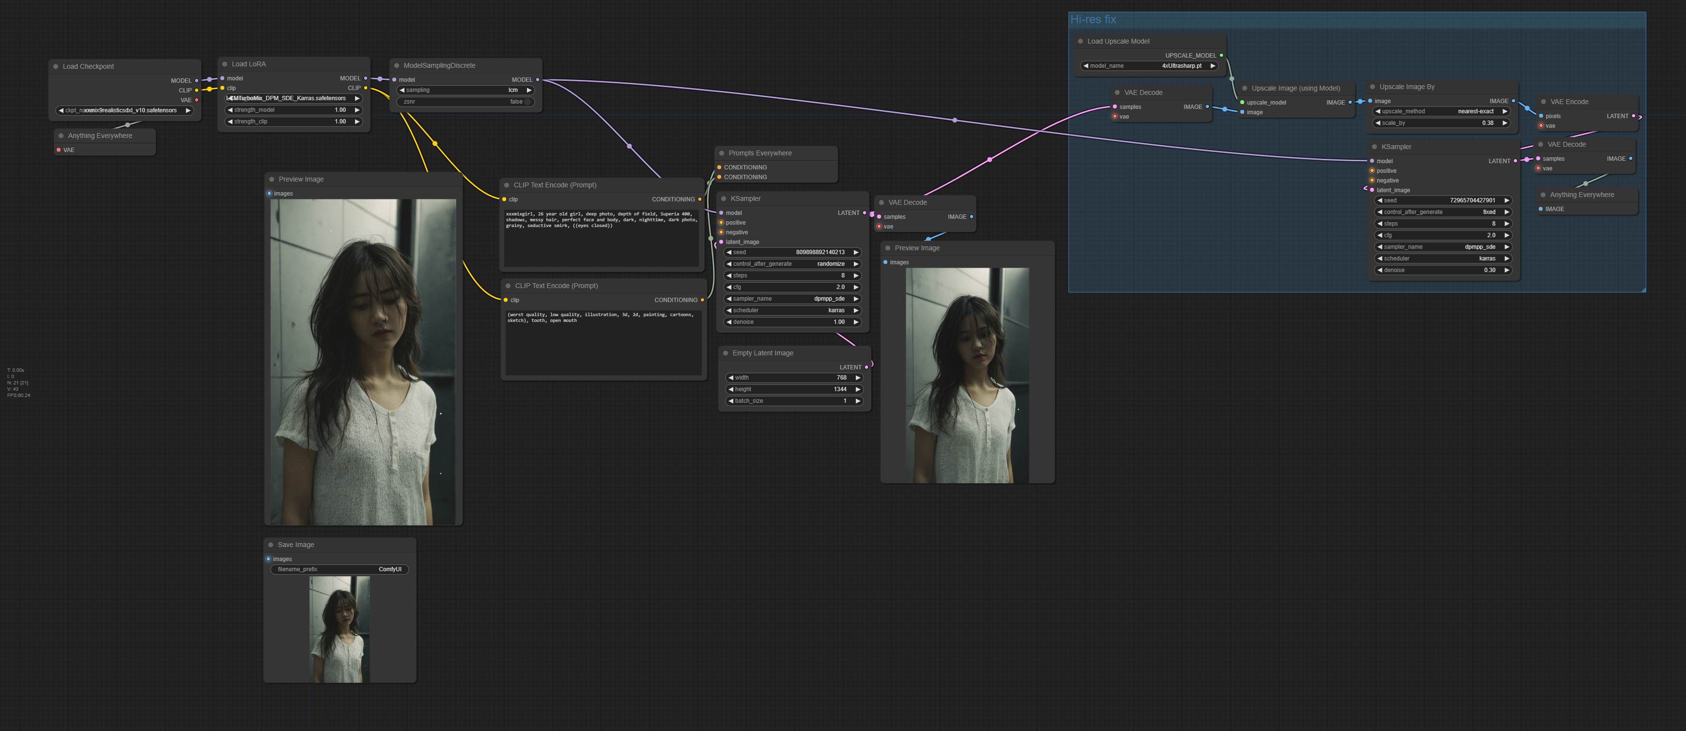Click the VAE Encode node title
This screenshot has width=1686, height=731.
coord(1569,102)
